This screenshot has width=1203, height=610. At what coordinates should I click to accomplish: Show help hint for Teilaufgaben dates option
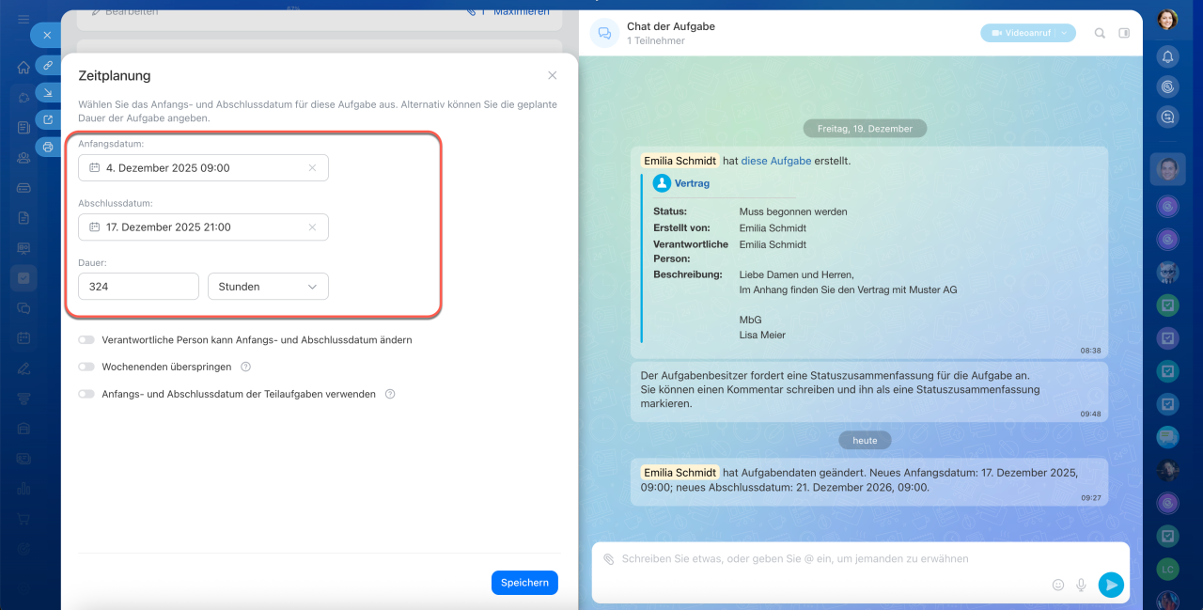(x=390, y=394)
